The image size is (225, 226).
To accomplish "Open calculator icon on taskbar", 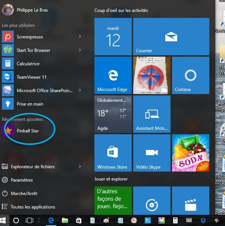I will (x=175, y=220).
